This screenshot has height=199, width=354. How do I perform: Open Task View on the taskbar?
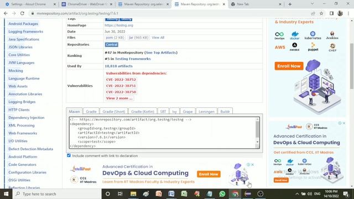tap(120, 194)
